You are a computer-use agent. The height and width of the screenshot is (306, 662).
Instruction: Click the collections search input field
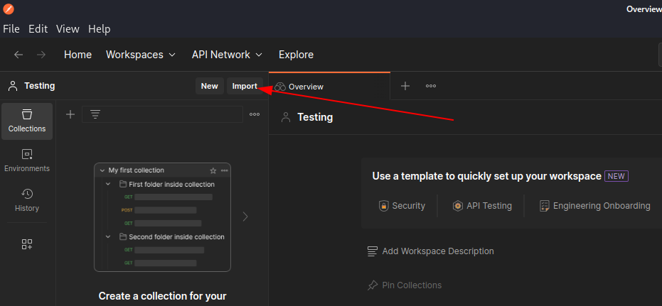(163, 114)
